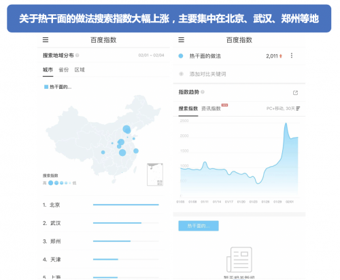This screenshot has width=340, height=280.
Task: Open hamburger menu in right Baidu Index panel
Action: (x=182, y=40)
